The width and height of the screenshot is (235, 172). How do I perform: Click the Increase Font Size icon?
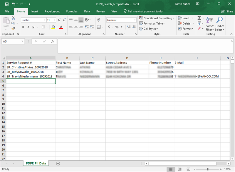click(x=59, y=20)
